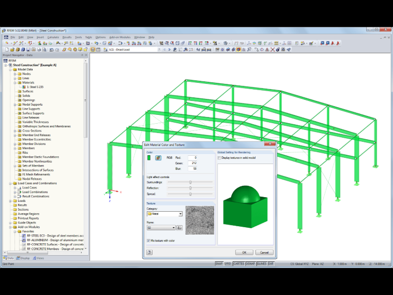Enable Display textures in solid model

coord(220,158)
